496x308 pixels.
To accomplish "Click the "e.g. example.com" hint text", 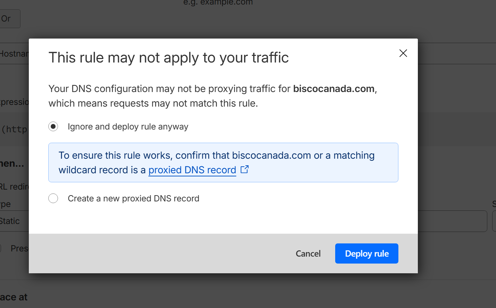I will point(218,3).
